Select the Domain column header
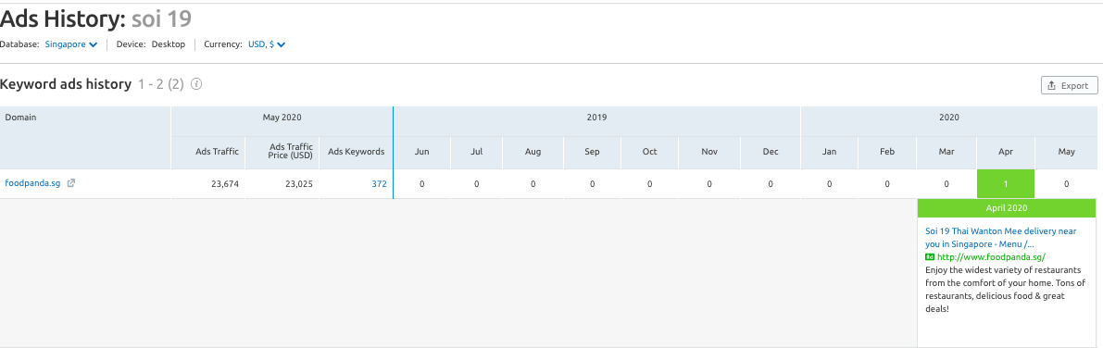 (x=21, y=118)
